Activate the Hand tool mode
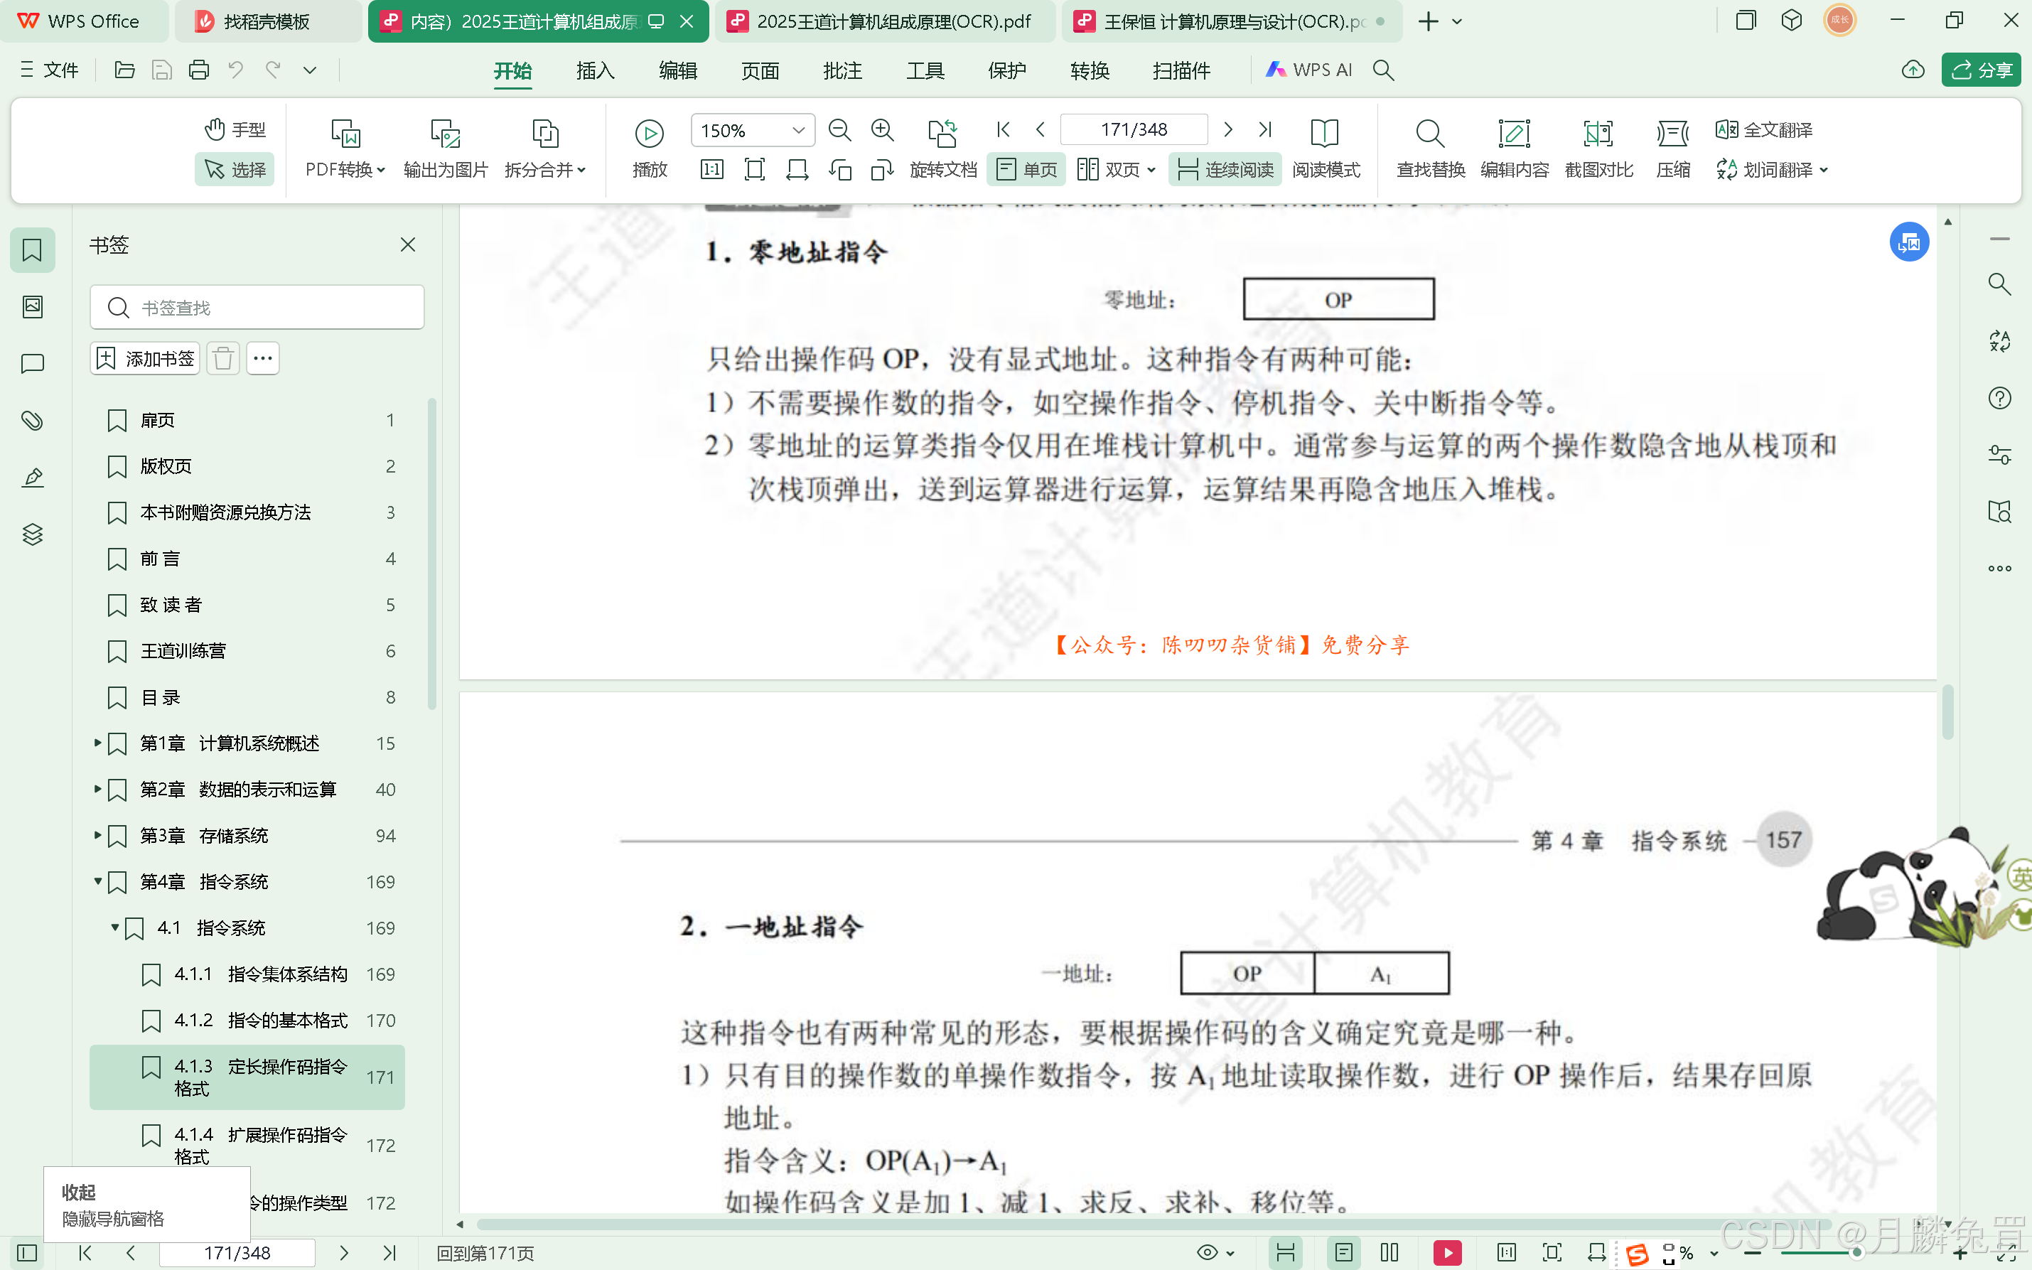 (x=235, y=129)
